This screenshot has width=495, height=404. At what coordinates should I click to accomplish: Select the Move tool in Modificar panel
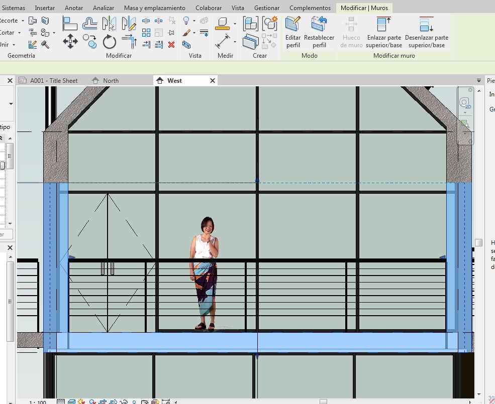70,41
